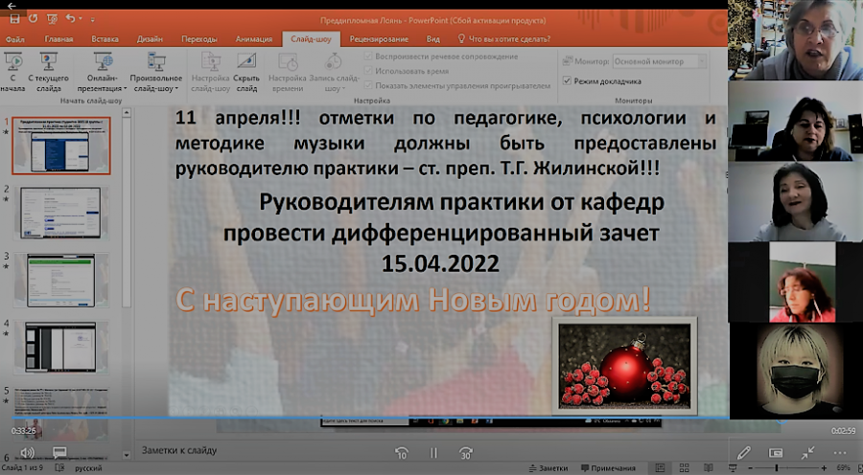This screenshot has height=475, width=863.
Task: Open the Monitor dropdown (Основной монитор)
Action: (x=660, y=61)
